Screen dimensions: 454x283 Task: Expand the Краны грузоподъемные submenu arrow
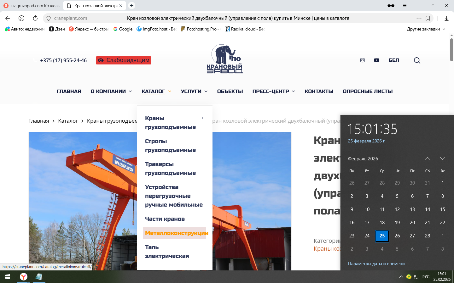click(202, 118)
